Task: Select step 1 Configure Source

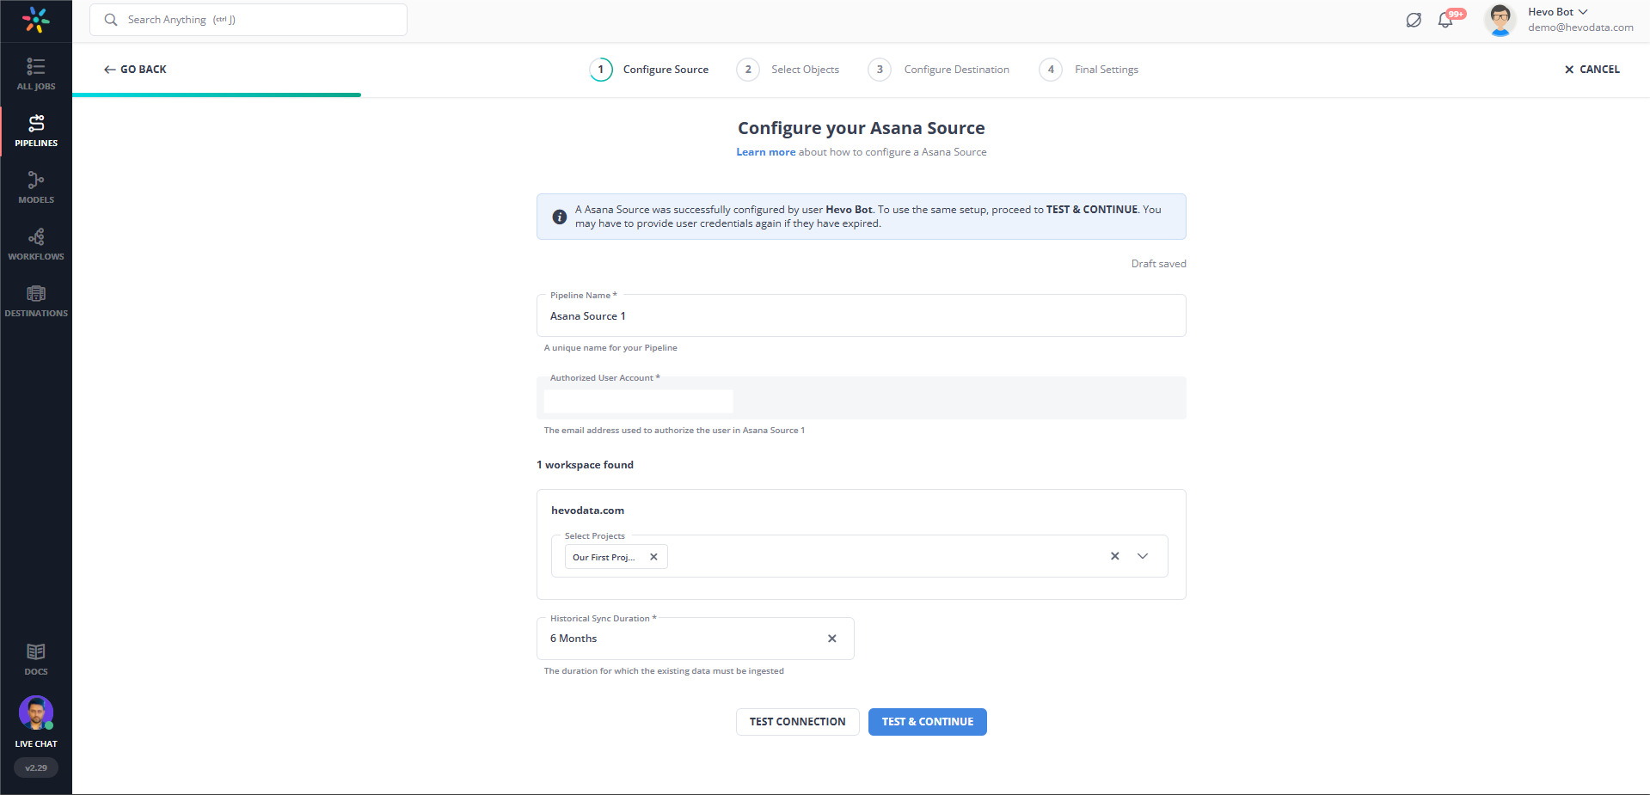Action: pyautogui.click(x=649, y=70)
